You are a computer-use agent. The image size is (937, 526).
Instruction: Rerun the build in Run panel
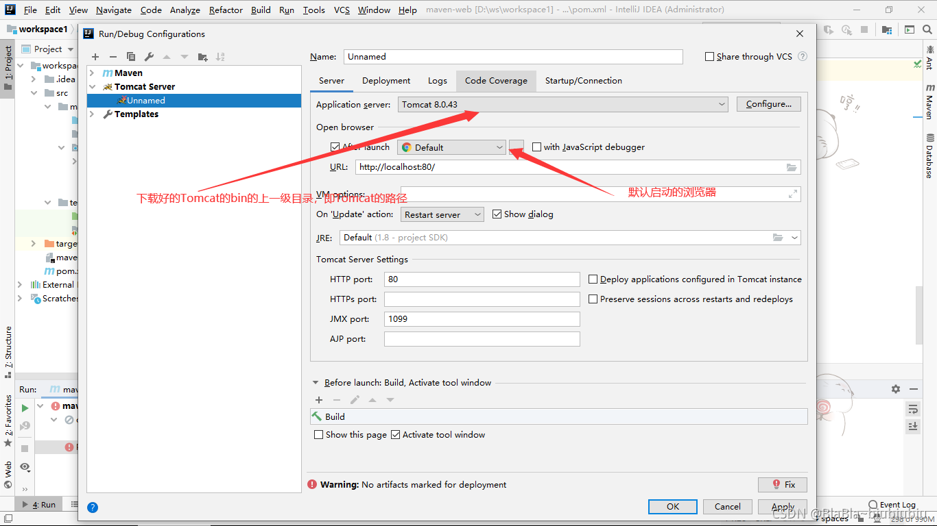point(25,408)
